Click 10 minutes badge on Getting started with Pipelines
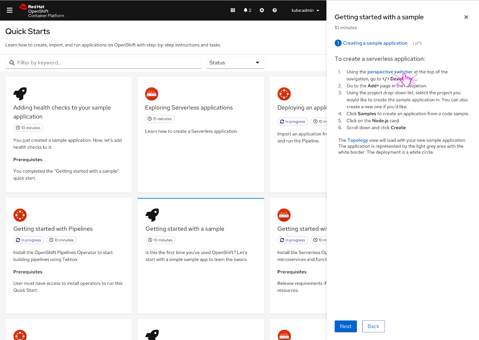The width and height of the screenshot is (479, 340). (61, 240)
